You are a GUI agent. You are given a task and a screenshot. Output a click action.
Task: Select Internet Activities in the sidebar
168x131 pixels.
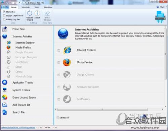(27, 37)
